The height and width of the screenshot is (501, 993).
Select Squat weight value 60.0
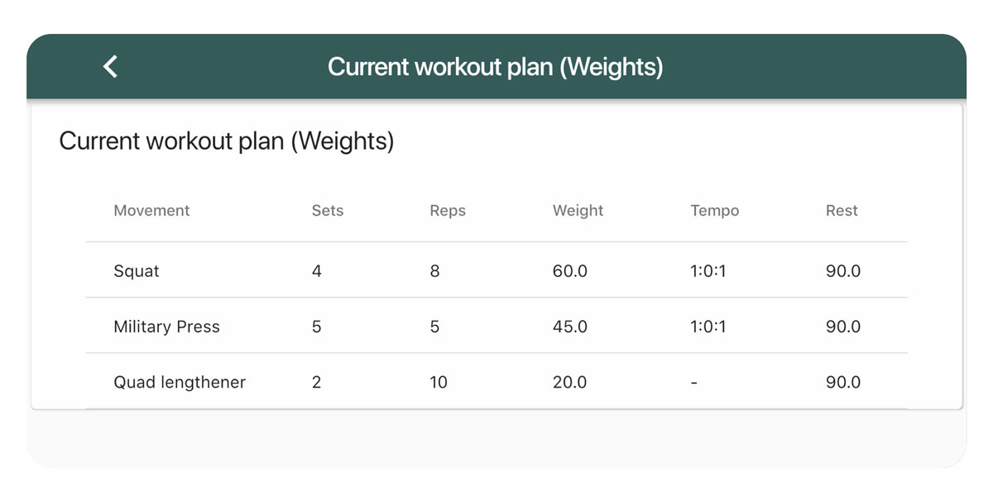coord(569,271)
